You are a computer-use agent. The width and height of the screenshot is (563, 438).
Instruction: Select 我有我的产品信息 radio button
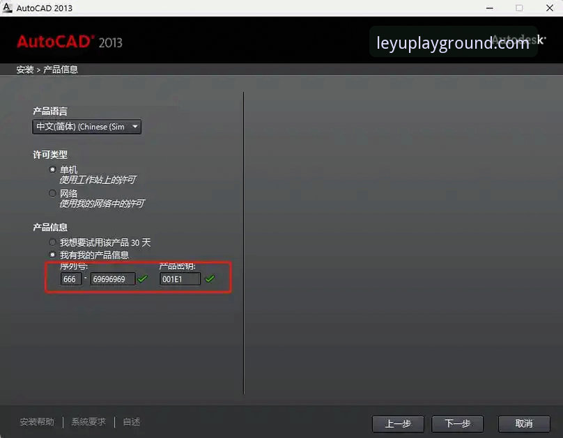pyautogui.click(x=52, y=255)
